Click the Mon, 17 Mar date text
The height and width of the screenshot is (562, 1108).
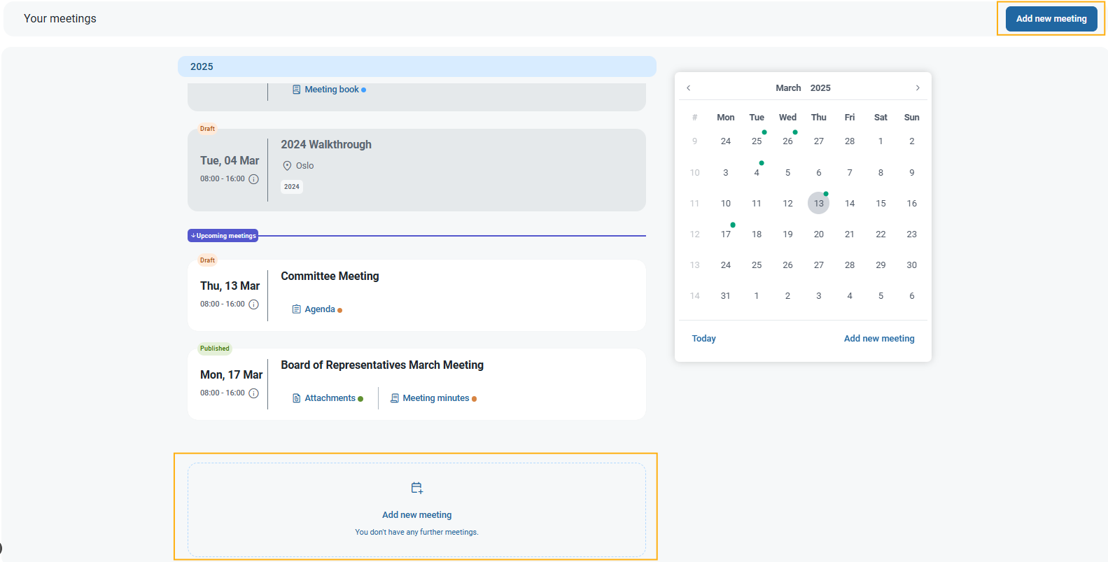[231, 375]
